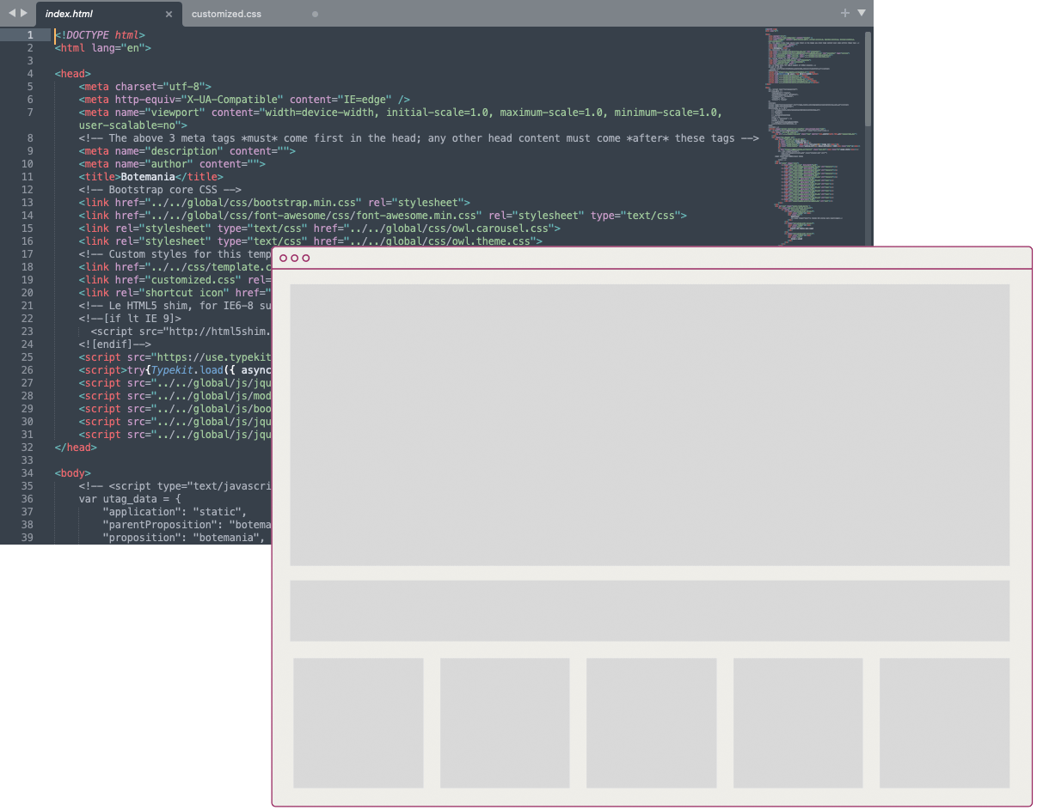Screen dimensions: 1037x810
Task: Click the 'var utag_data' line
Action: click(x=130, y=499)
